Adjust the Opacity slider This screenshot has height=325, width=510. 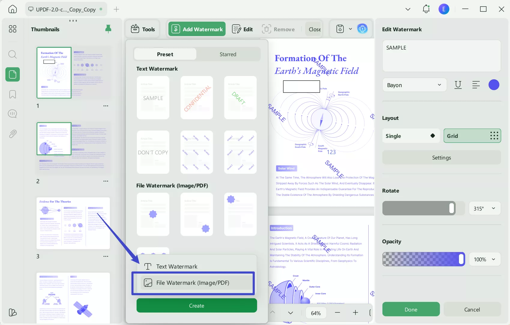tap(424, 259)
